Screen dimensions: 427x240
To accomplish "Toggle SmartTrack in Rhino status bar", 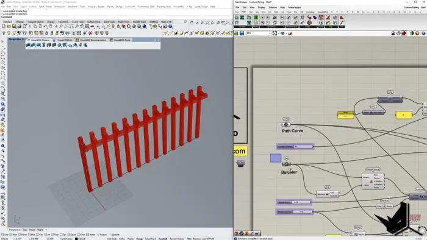I will click(151, 239).
